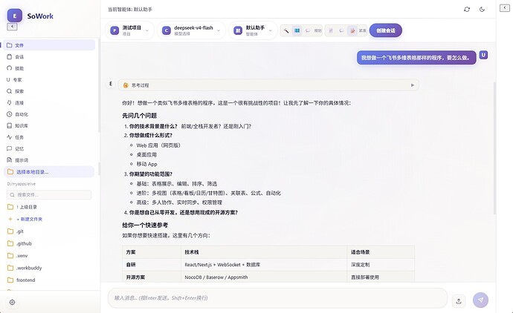513x313 pixels.
Task: Click the refresh icon in header
Action: click(467, 9)
